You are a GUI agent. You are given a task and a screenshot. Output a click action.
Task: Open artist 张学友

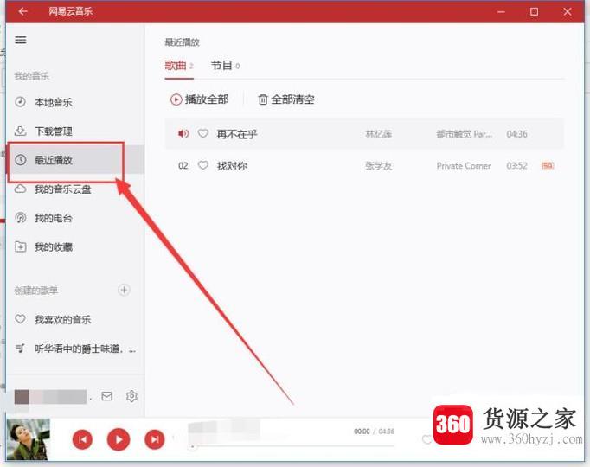tap(379, 166)
